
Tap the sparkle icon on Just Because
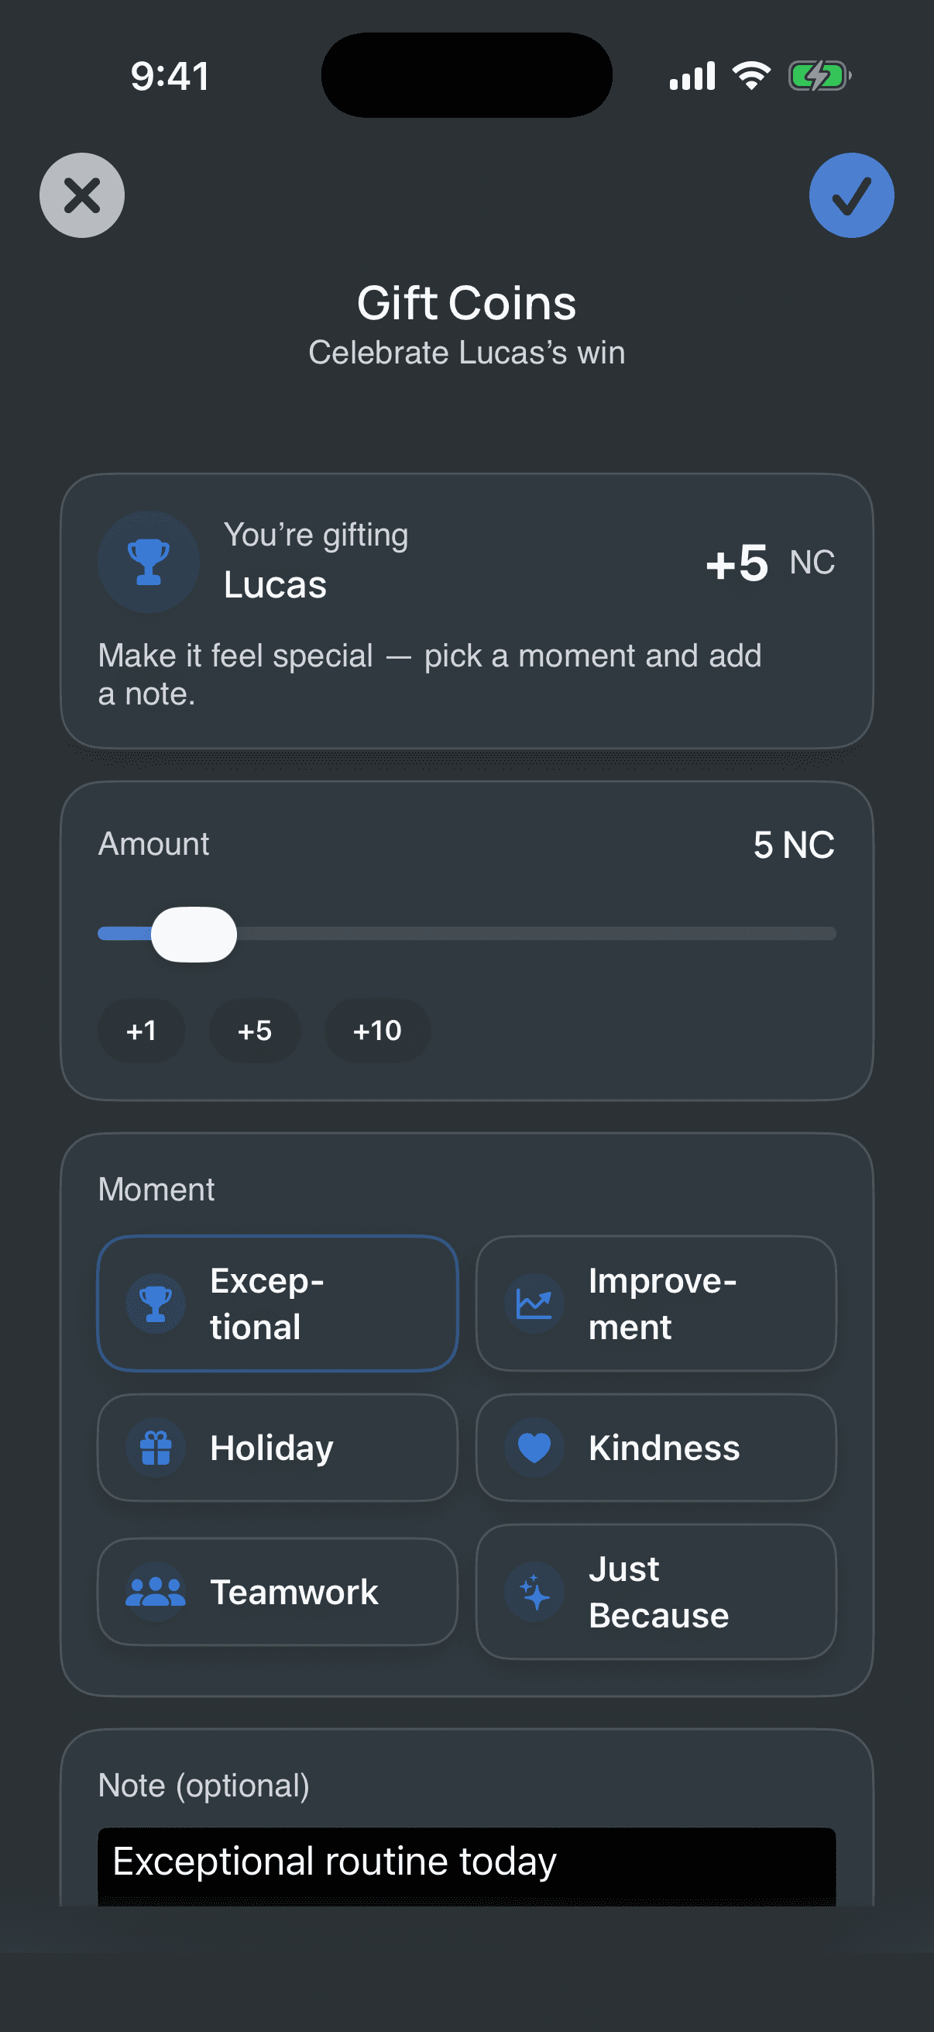point(534,1592)
